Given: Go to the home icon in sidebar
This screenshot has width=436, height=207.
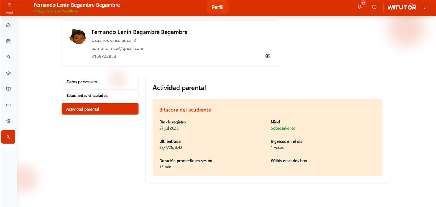Looking at the screenshot, I should pos(8,25).
